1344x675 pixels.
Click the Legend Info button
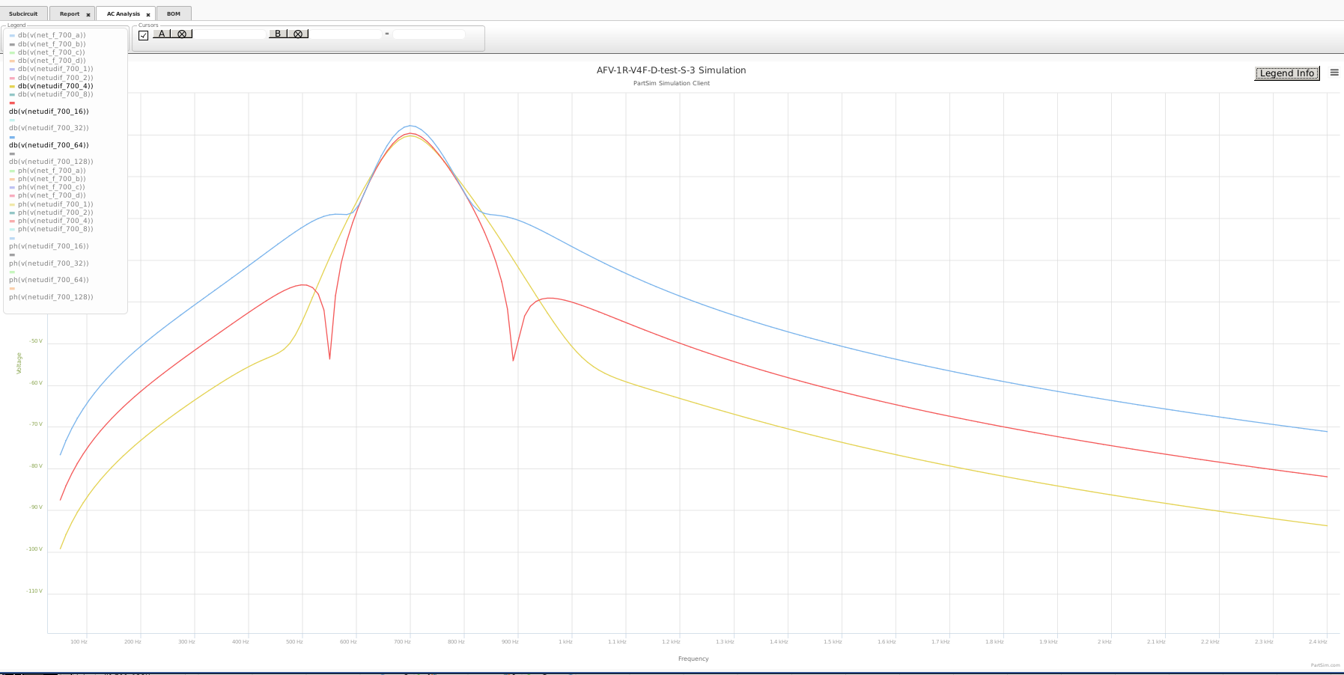tap(1287, 73)
